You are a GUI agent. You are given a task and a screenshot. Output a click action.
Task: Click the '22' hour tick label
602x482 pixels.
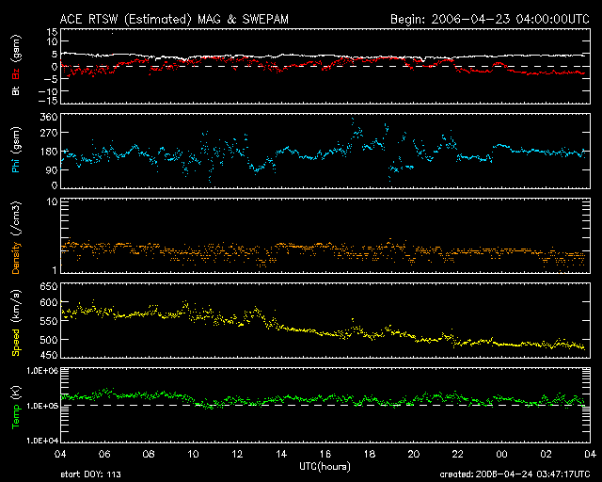coord(458,454)
